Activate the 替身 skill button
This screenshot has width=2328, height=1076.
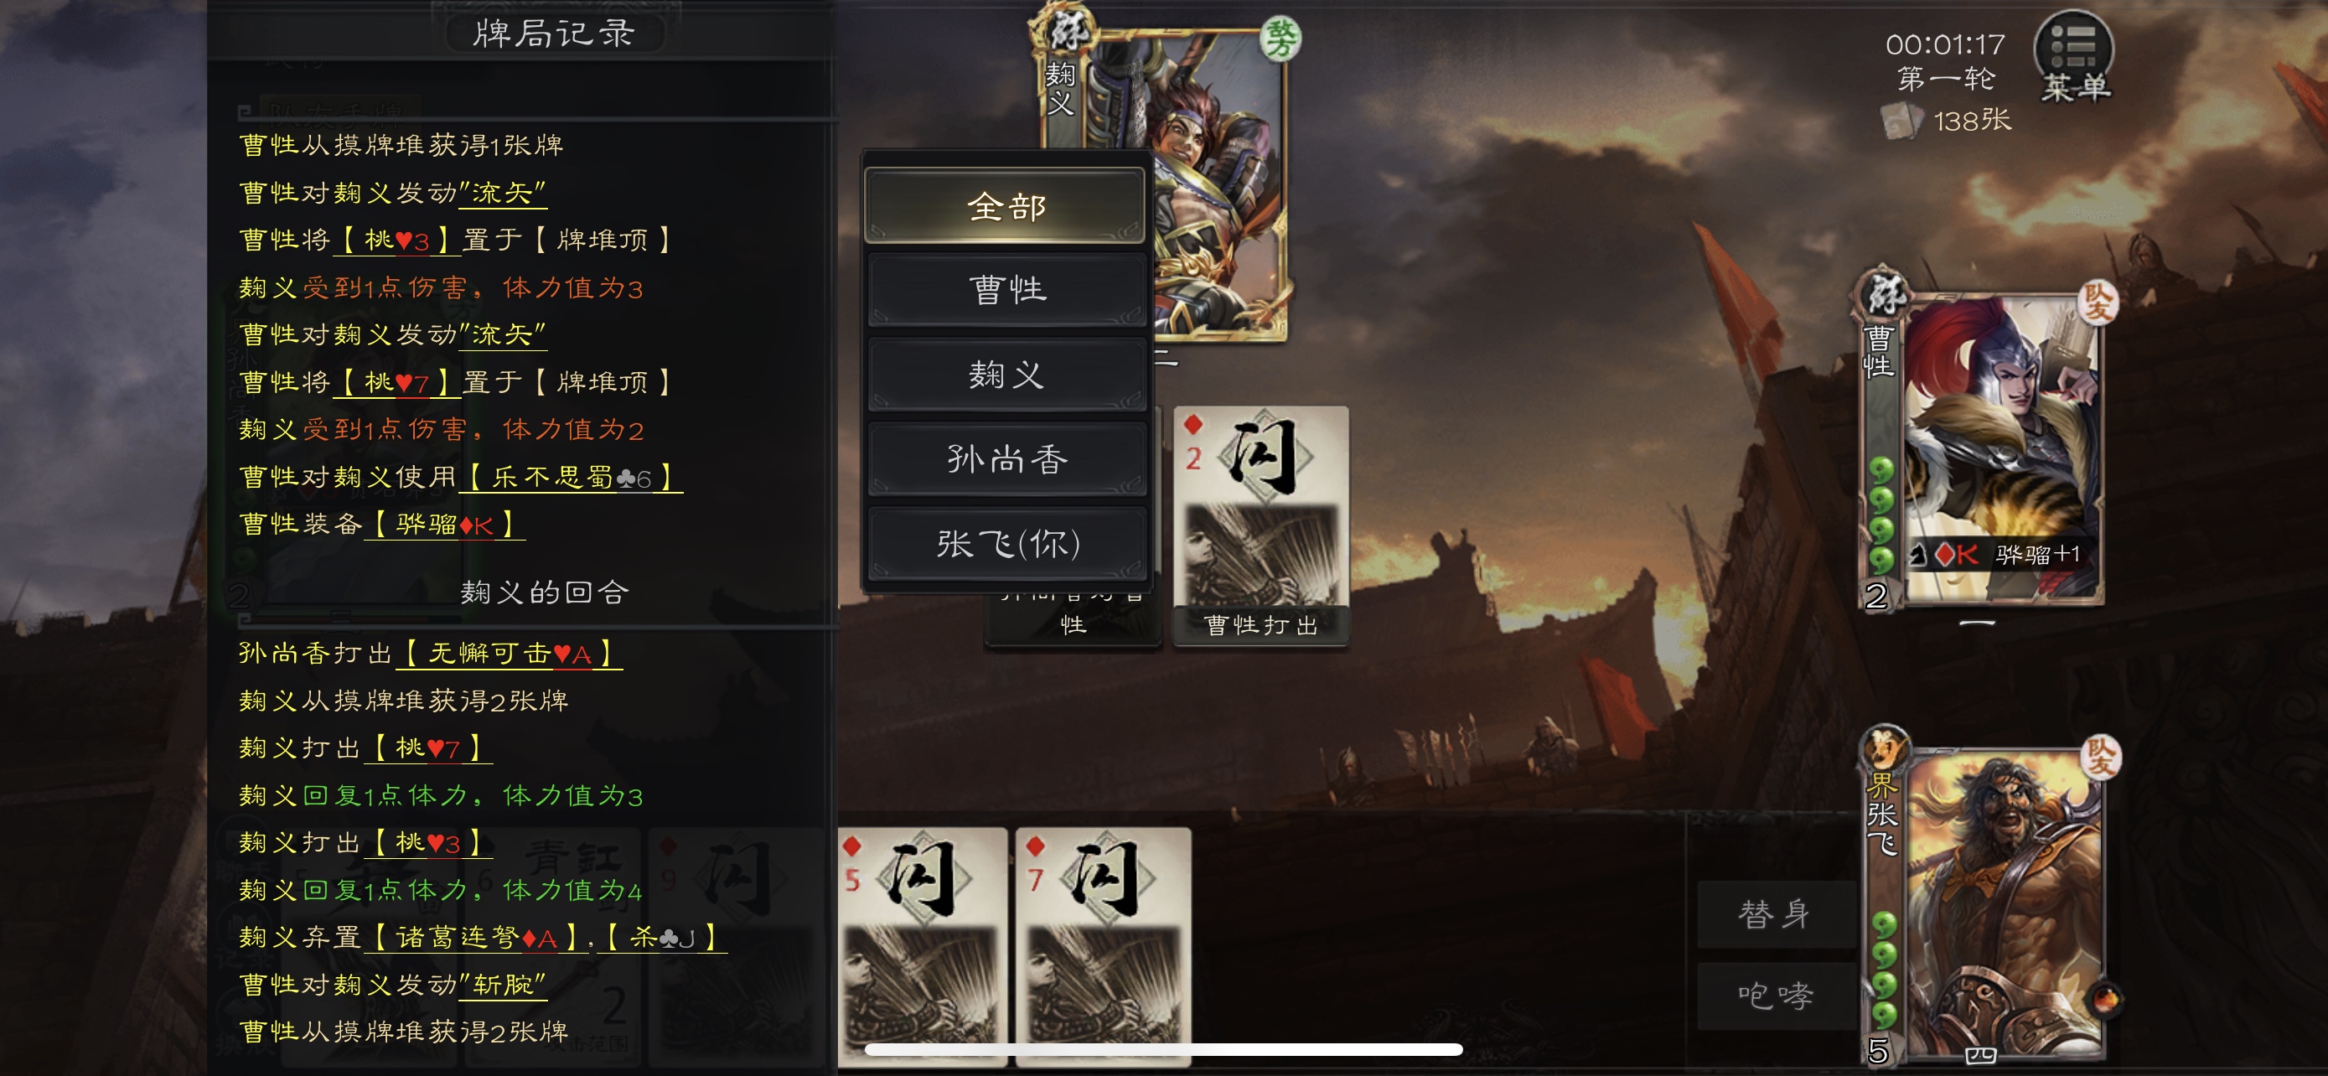[1775, 914]
